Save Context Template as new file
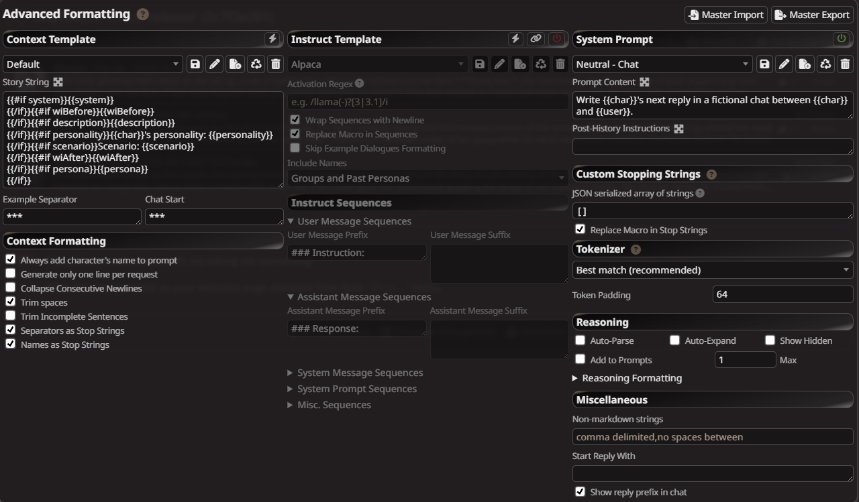This screenshot has height=502, width=859. coord(235,64)
